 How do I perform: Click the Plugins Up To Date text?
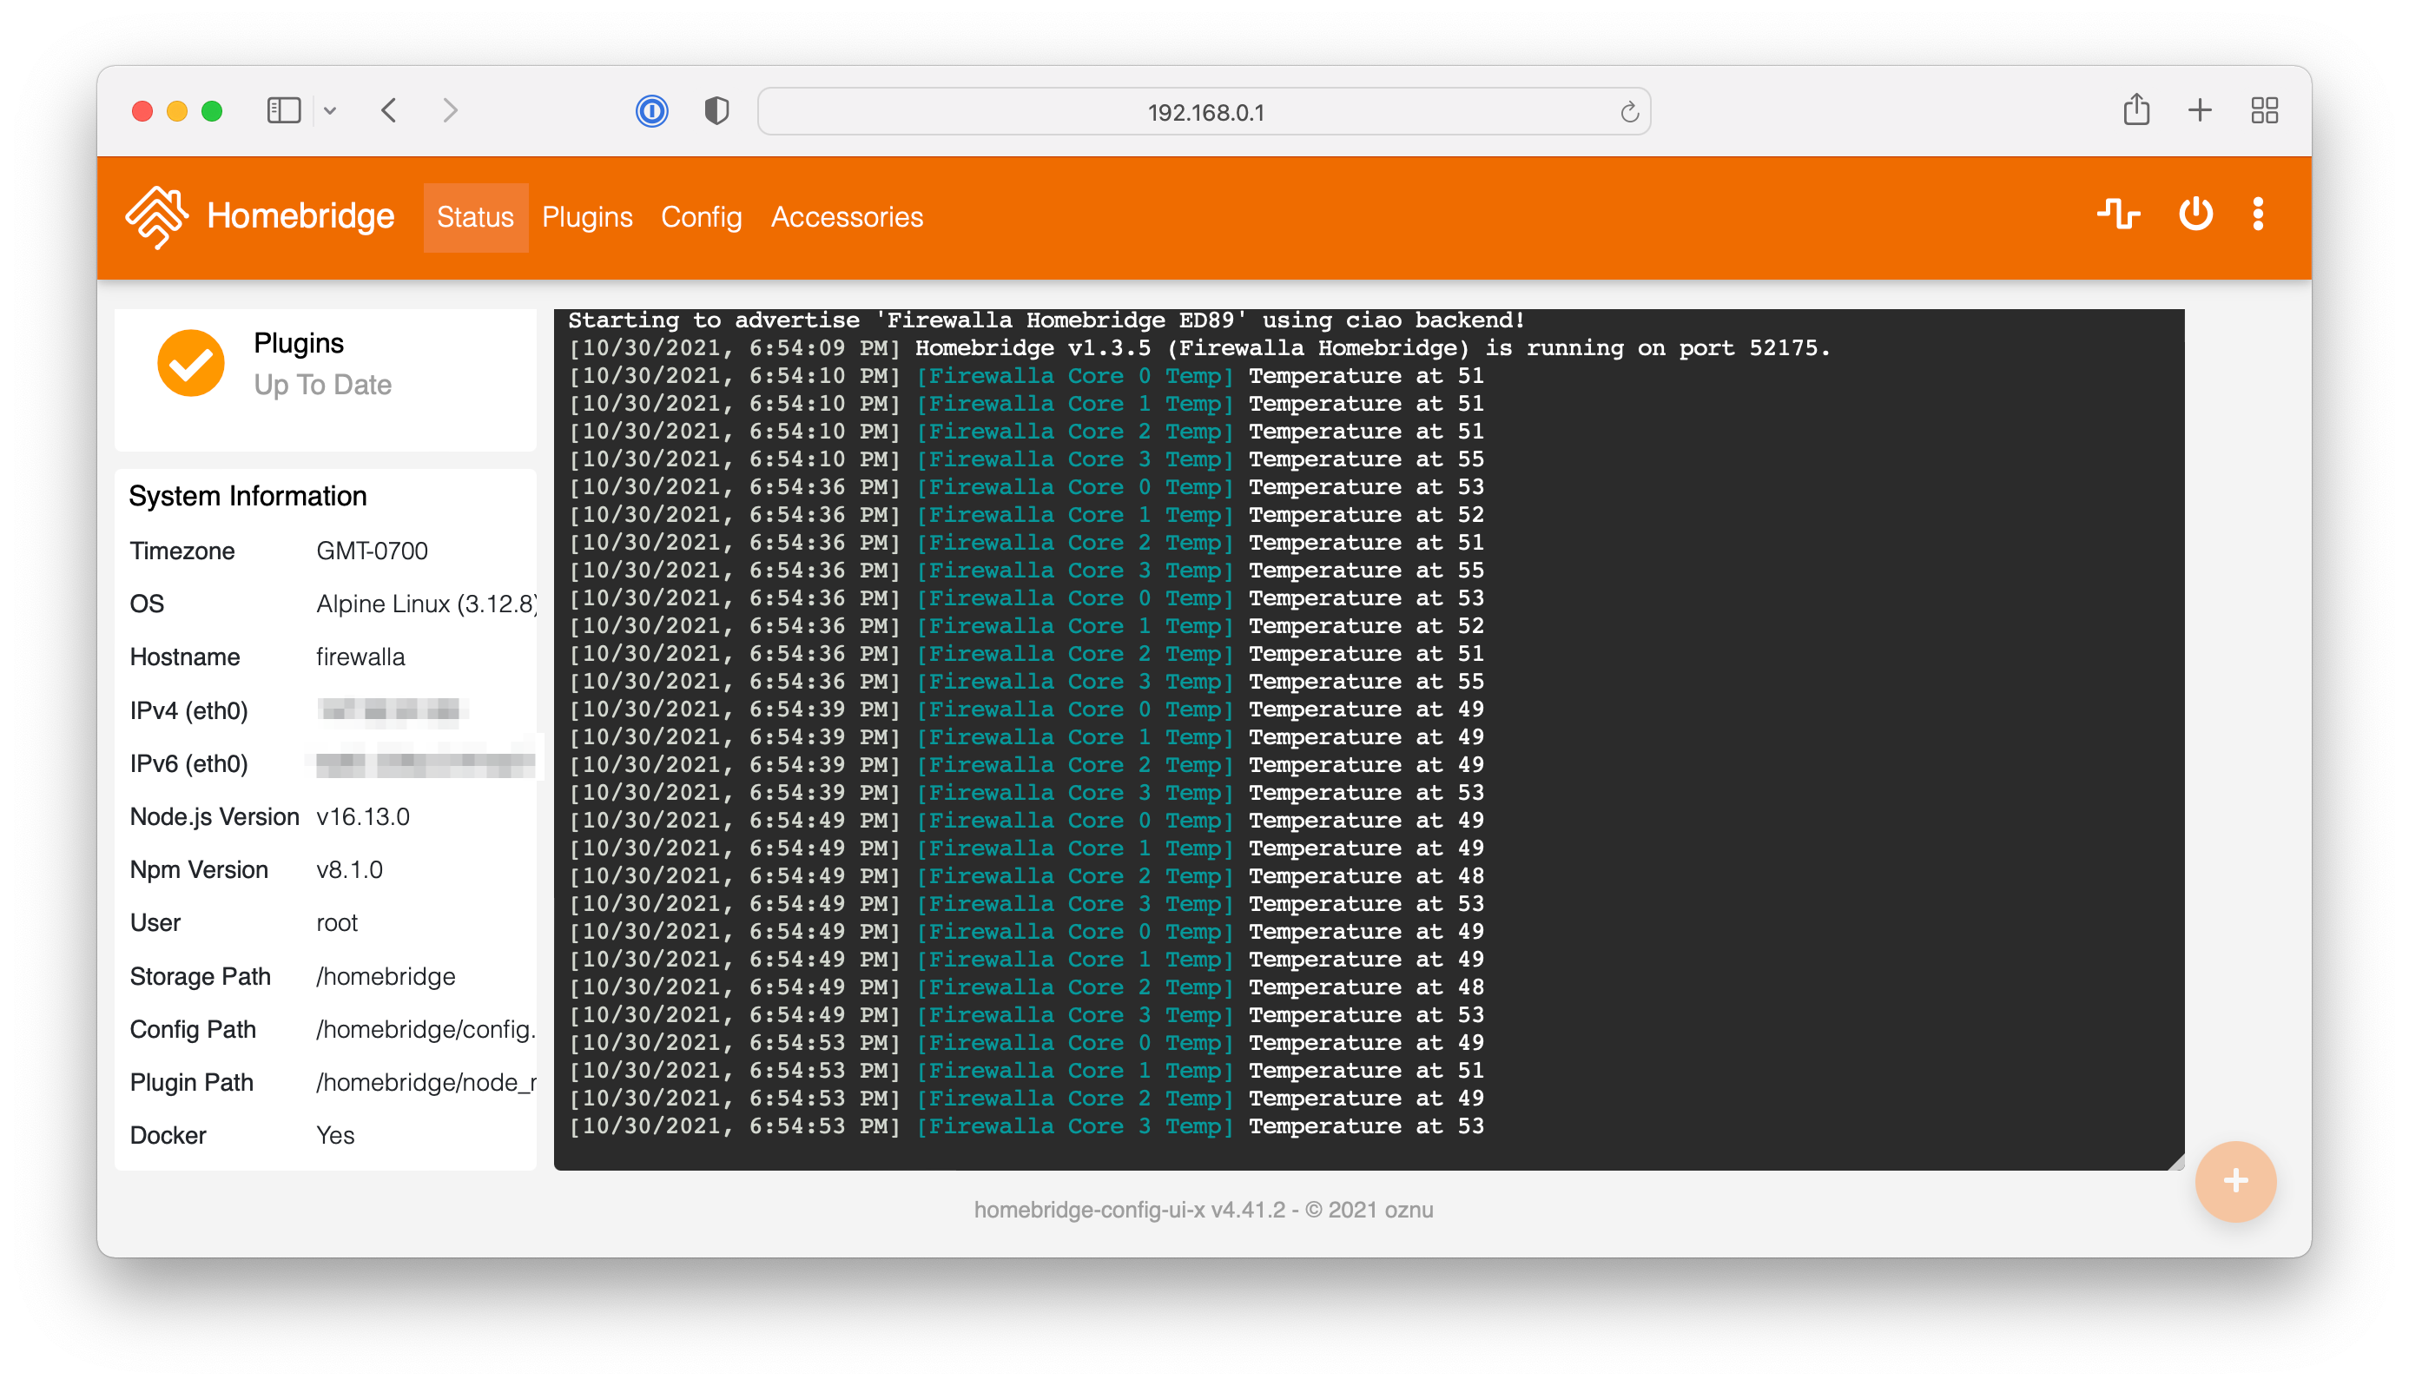[x=323, y=385]
